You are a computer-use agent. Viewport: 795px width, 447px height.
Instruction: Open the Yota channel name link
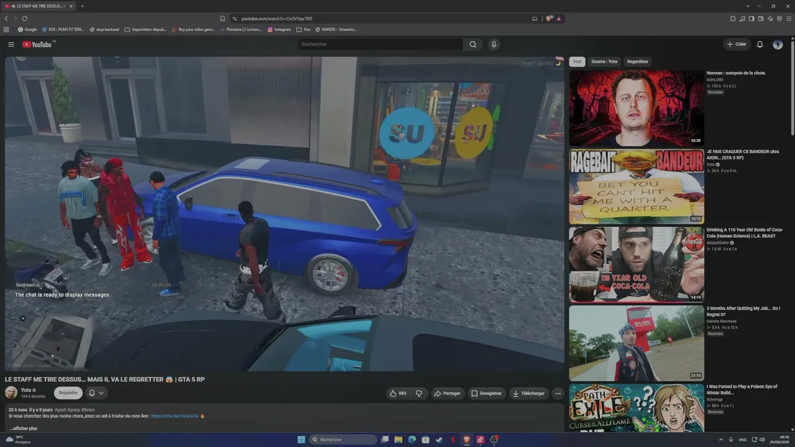coord(26,390)
